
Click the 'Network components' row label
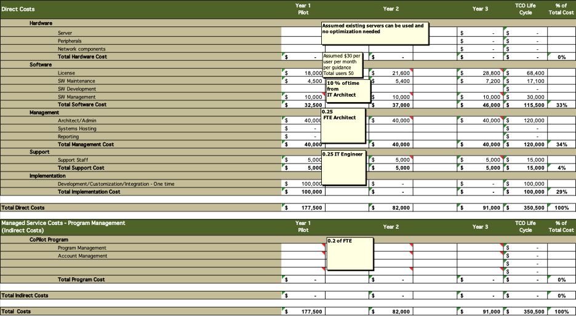82,49
